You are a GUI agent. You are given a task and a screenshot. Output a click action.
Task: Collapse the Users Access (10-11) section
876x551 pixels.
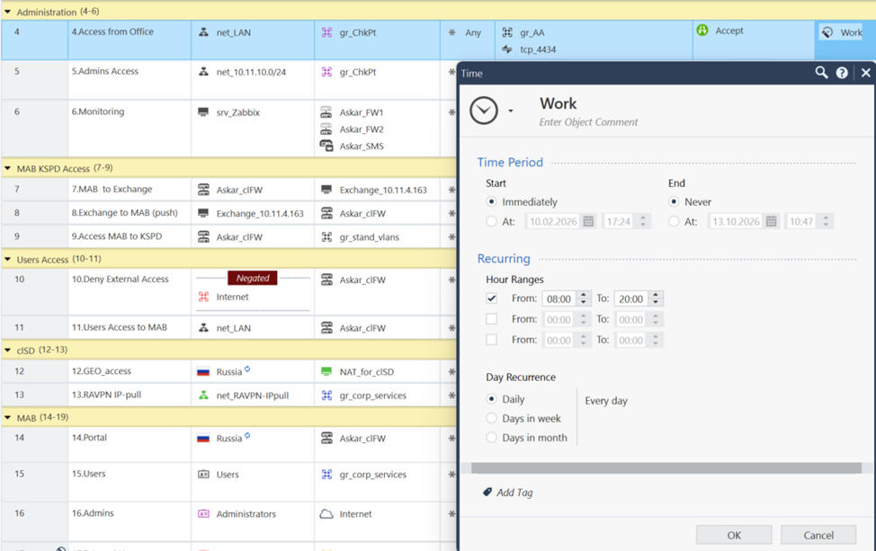point(8,259)
